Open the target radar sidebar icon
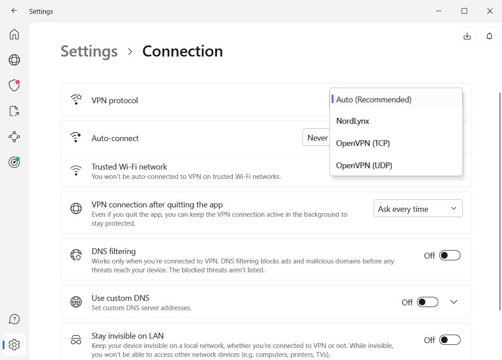 click(14, 162)
